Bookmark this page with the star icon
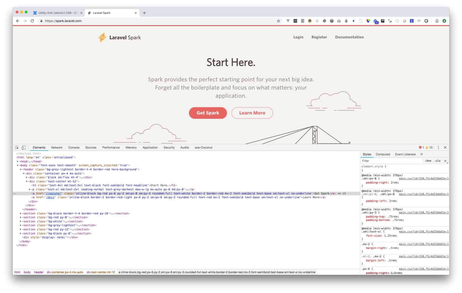 point(278,21)
